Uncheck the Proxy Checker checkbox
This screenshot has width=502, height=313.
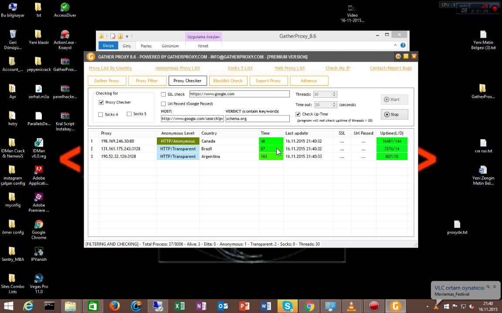pyautogui.click(x=101, y=102)
